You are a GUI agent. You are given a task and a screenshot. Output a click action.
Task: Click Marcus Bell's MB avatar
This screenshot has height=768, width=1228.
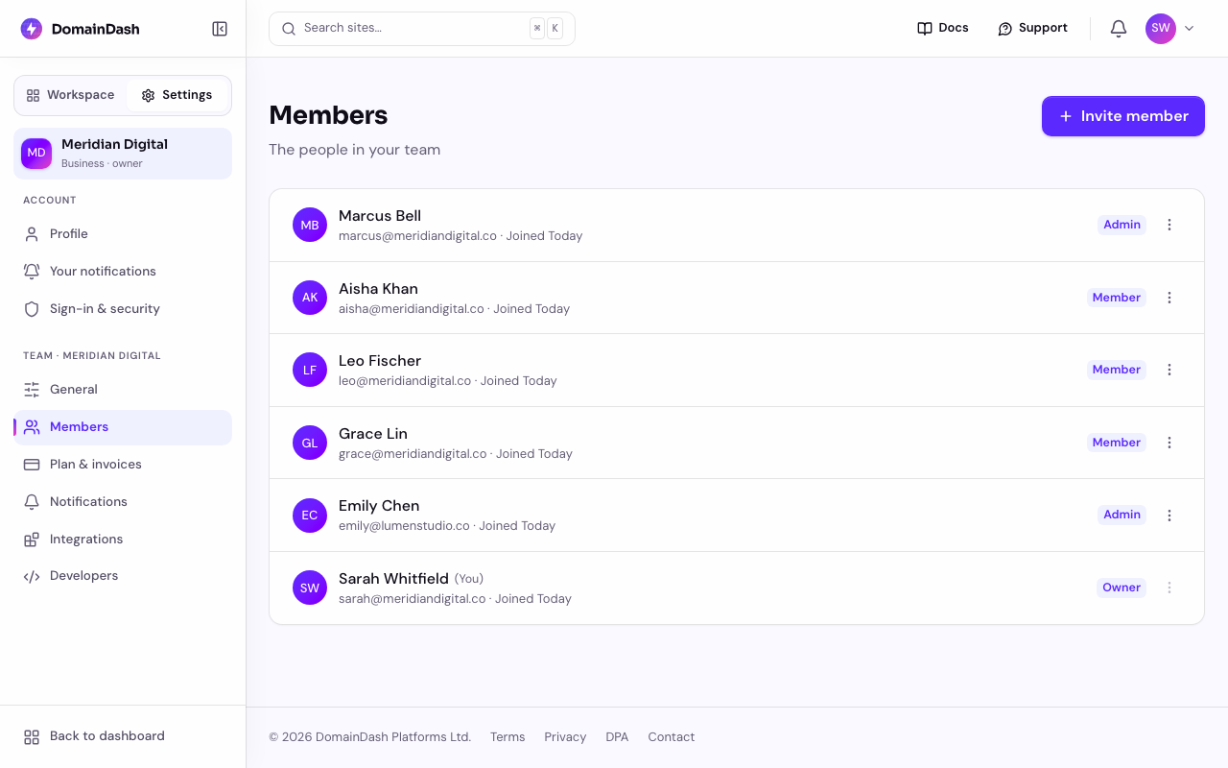point(310,226)
